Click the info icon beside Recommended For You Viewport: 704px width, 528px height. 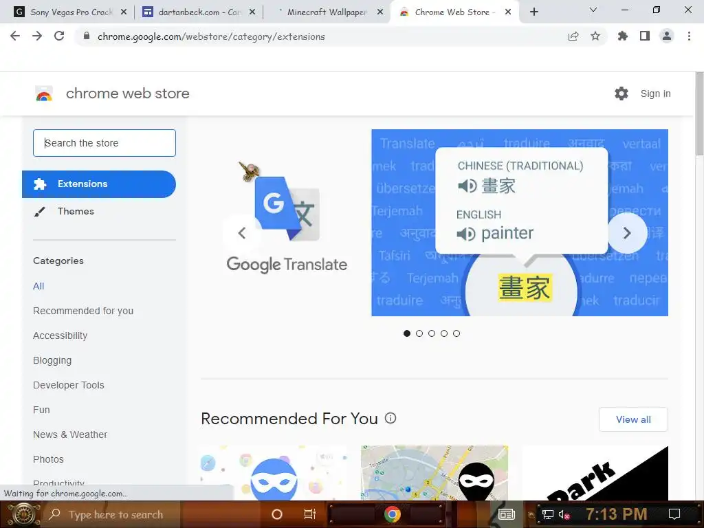tap(390, 419)
